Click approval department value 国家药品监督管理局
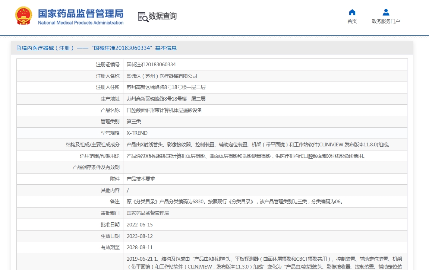The image size is (429, 270). 148,213
